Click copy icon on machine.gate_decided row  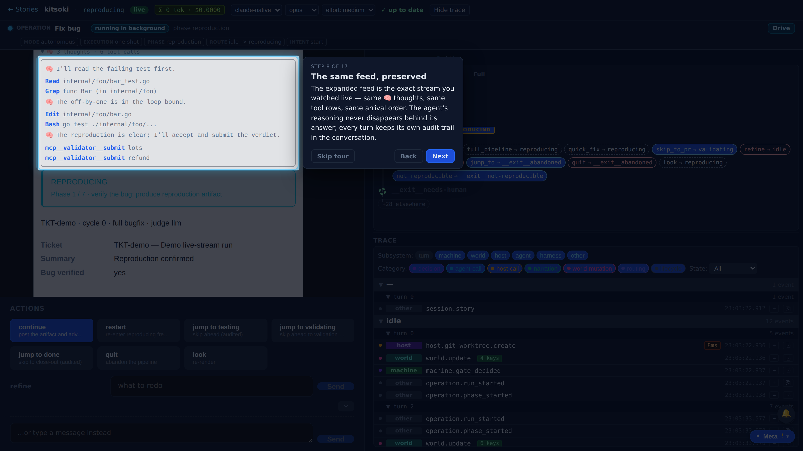tap(788, 370)
